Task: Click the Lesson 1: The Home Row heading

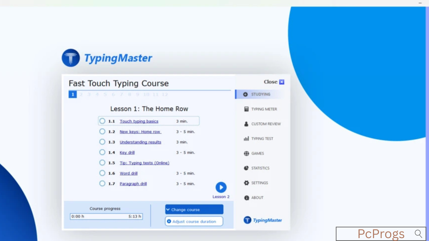Action: point(149,109)
